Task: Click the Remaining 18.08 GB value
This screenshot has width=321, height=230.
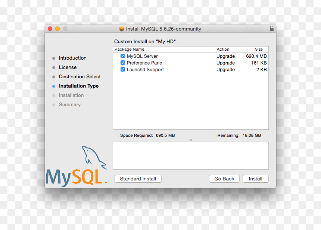Action: pos(252,135)
